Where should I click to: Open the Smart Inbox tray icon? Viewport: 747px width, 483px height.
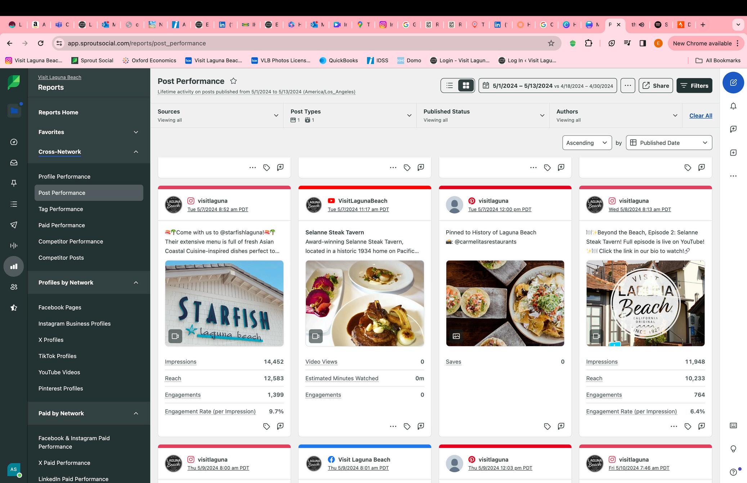pyautogui.click(x=14, y=163)
